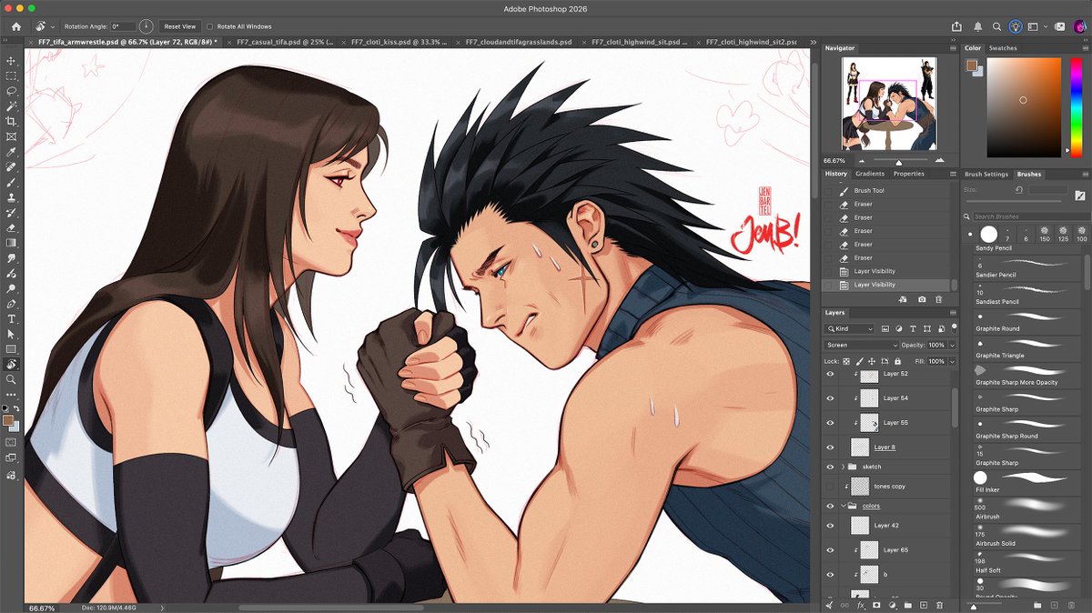
Task: Hide Layer 54 with its eye icon
Action: click(x=830, y=398)
